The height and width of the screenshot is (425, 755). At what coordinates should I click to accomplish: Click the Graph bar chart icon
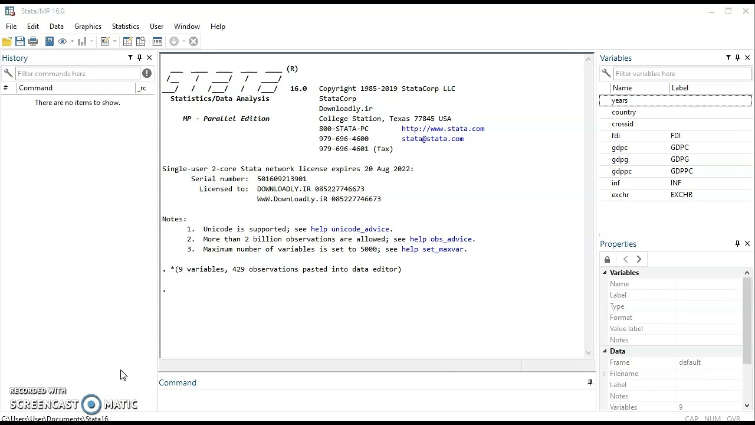(x=82, y=41)
